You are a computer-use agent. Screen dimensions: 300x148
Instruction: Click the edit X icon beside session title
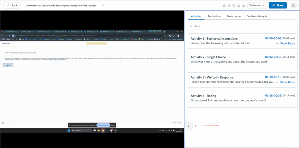103,6
